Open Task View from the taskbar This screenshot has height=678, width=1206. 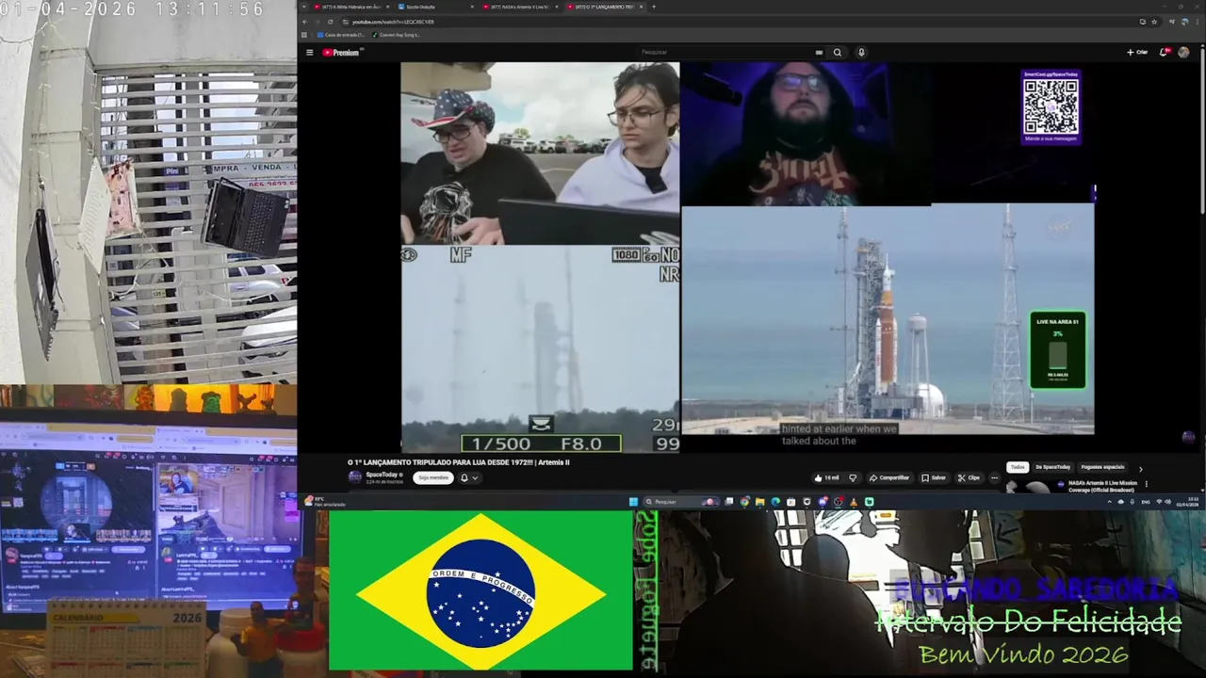click(x=728, y=502)
